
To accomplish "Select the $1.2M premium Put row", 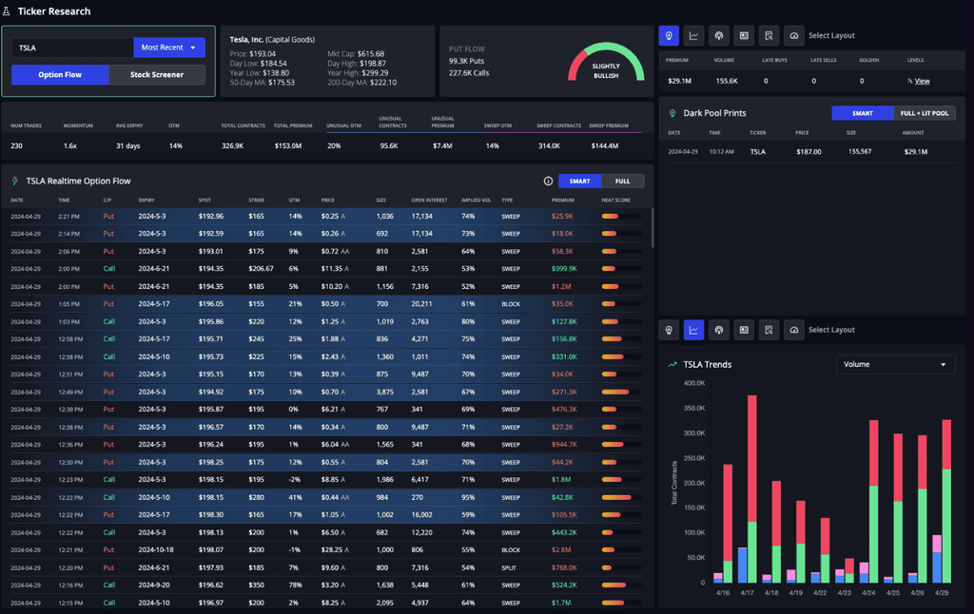I will pyautogui.click(x=326, y=287).
